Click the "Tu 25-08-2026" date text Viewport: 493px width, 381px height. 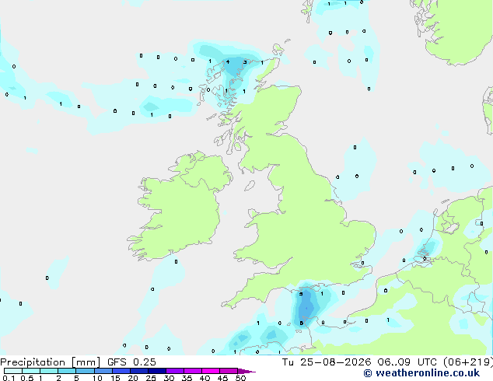click(x=327, y=362)
